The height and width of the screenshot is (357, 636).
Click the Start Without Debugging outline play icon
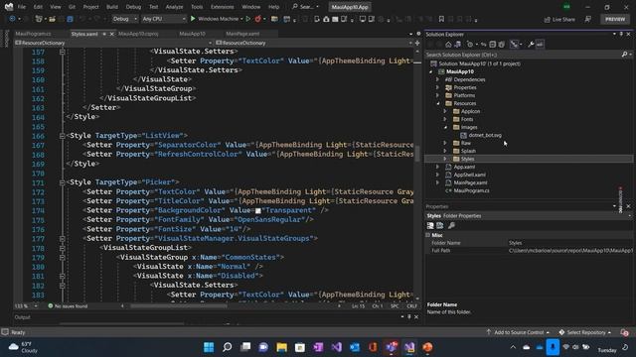click(x=248, y=19)
